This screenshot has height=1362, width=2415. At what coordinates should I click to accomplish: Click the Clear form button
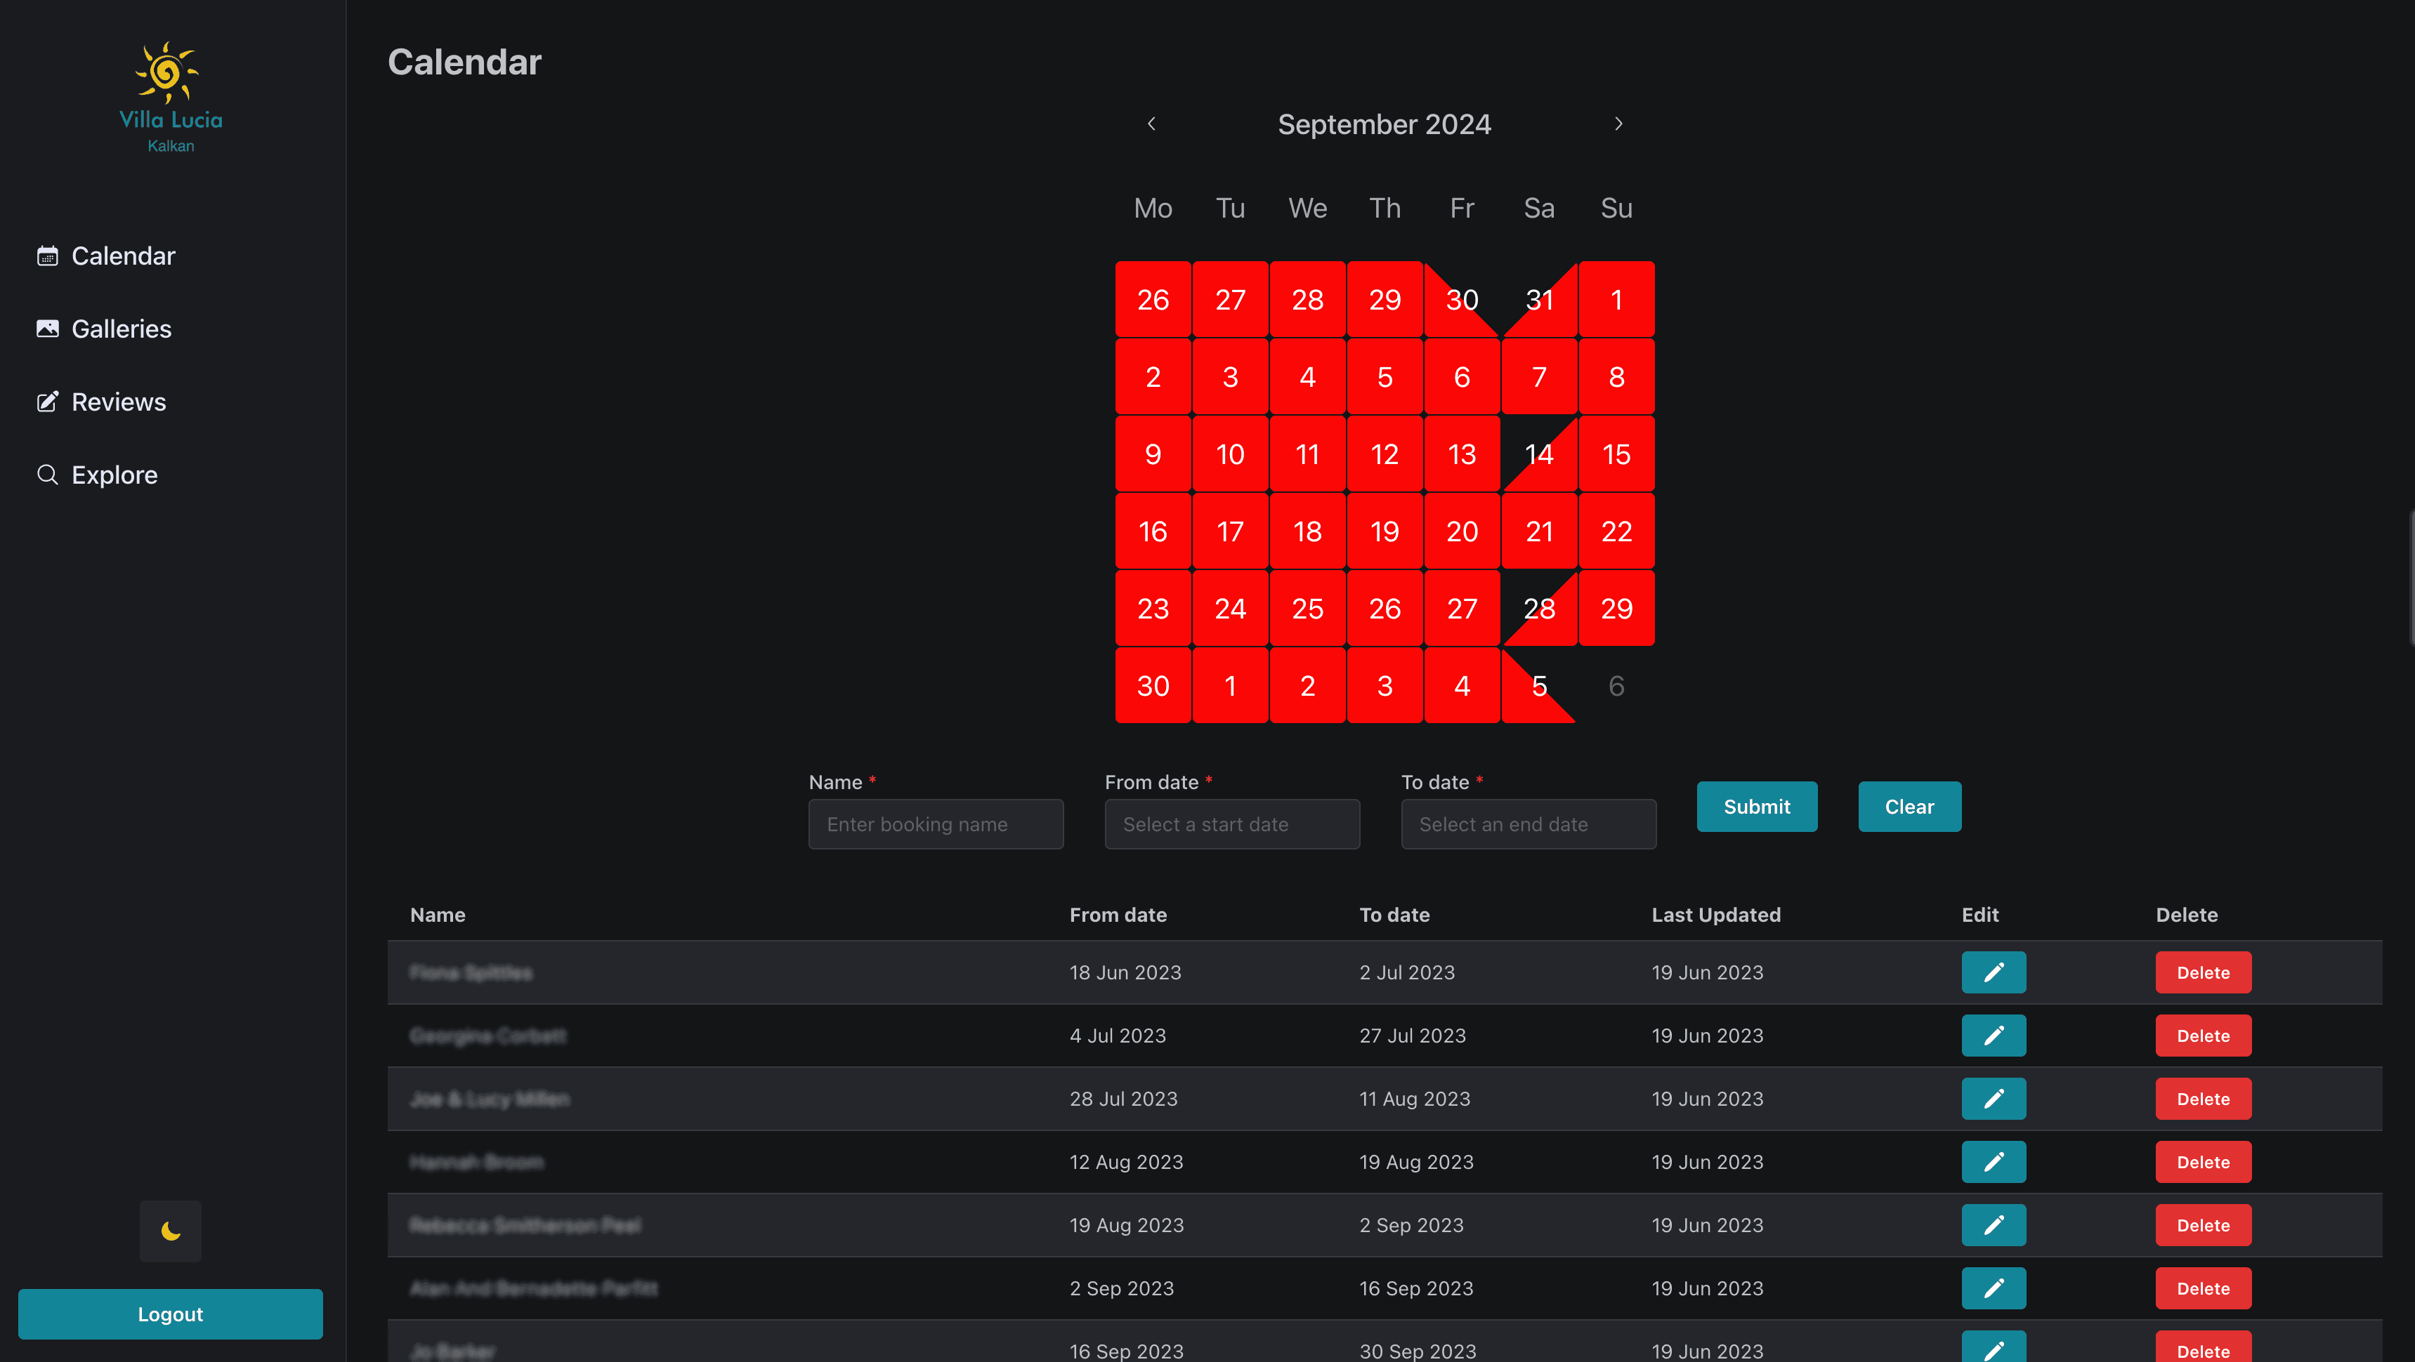point(1909,807)
